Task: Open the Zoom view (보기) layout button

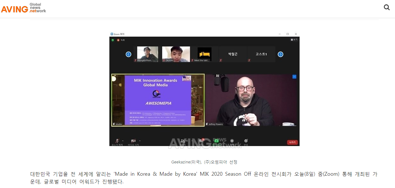Action: tap(294, 39)
